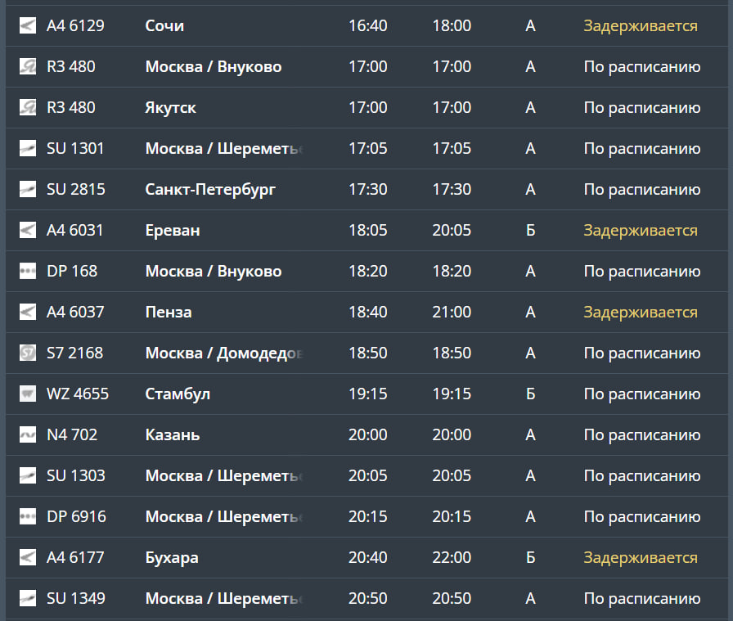Click the airline logo beside DP 6916
Image resolution: width=733 pixels, height=621 pixels.
click(28, 517)
